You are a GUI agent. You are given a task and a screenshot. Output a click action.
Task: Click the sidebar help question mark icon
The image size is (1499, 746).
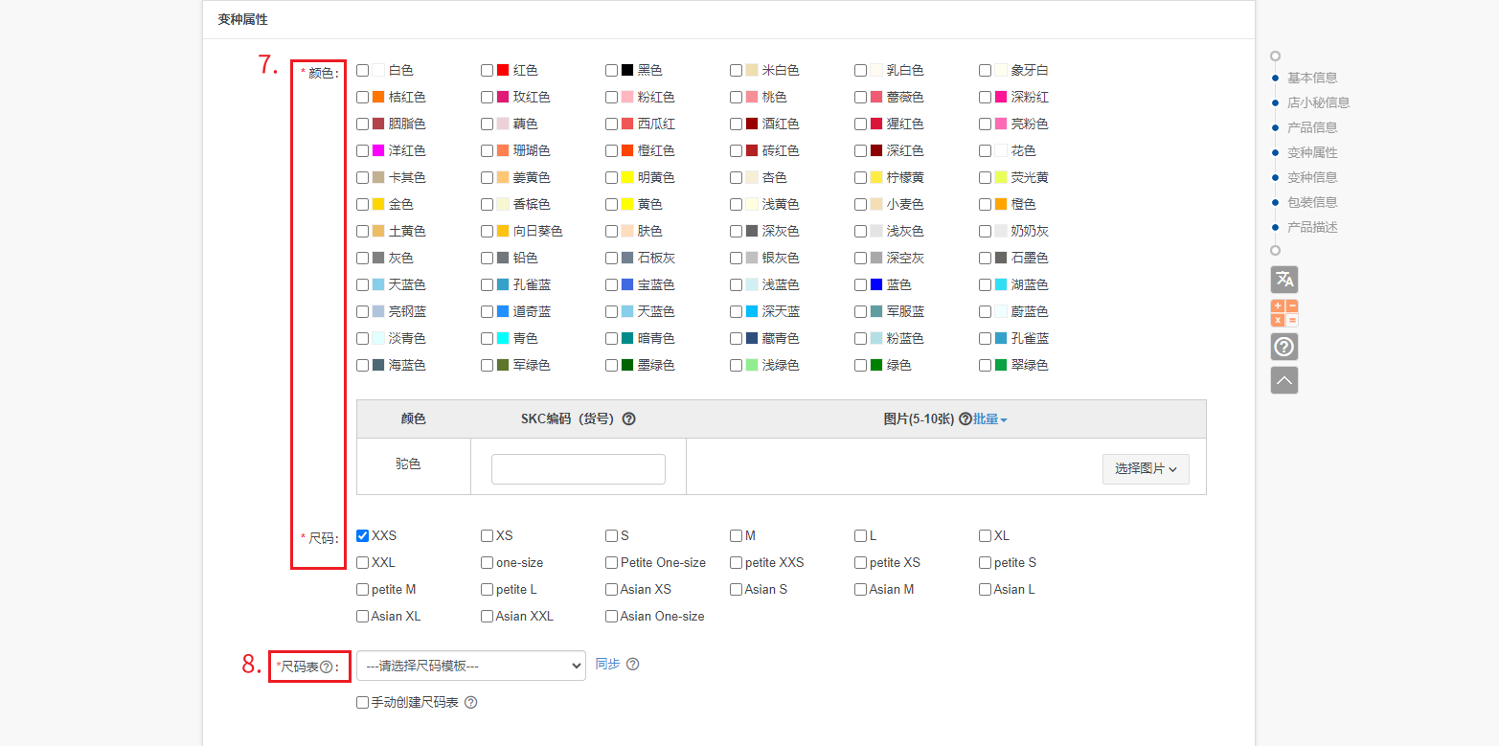[x=1284, y=347]
